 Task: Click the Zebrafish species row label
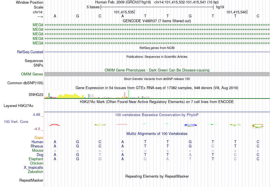tap(36, 172)
